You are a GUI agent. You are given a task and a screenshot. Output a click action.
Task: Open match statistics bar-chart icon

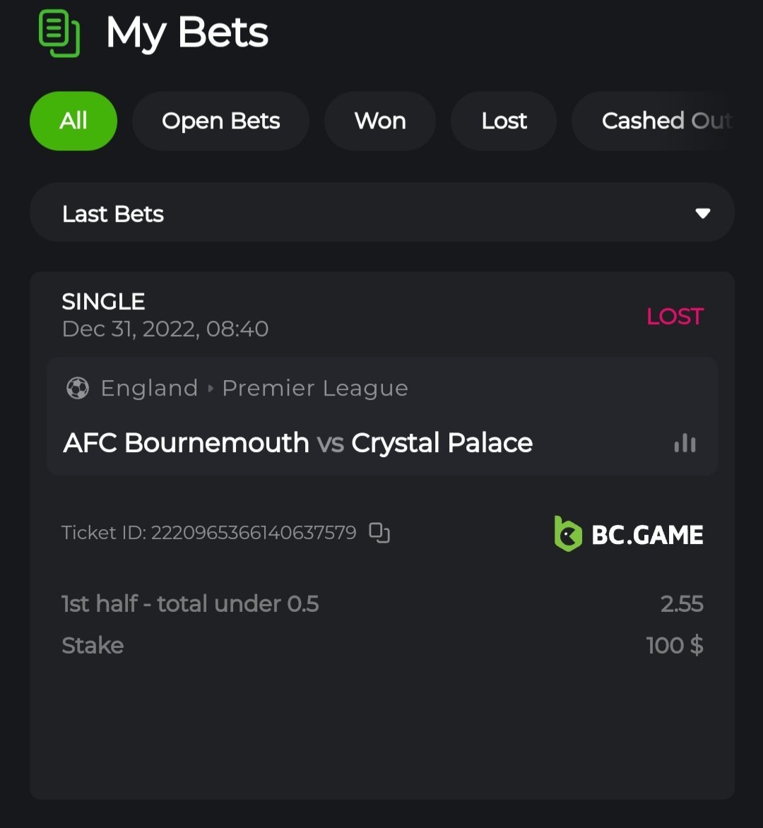(x=685, y=443)
